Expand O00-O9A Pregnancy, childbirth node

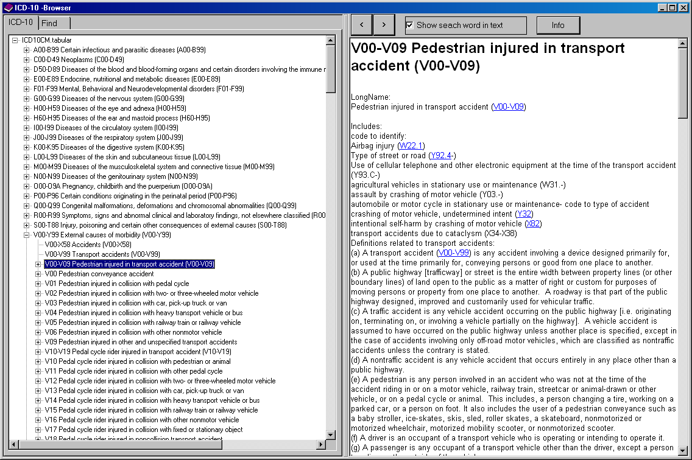26,186
